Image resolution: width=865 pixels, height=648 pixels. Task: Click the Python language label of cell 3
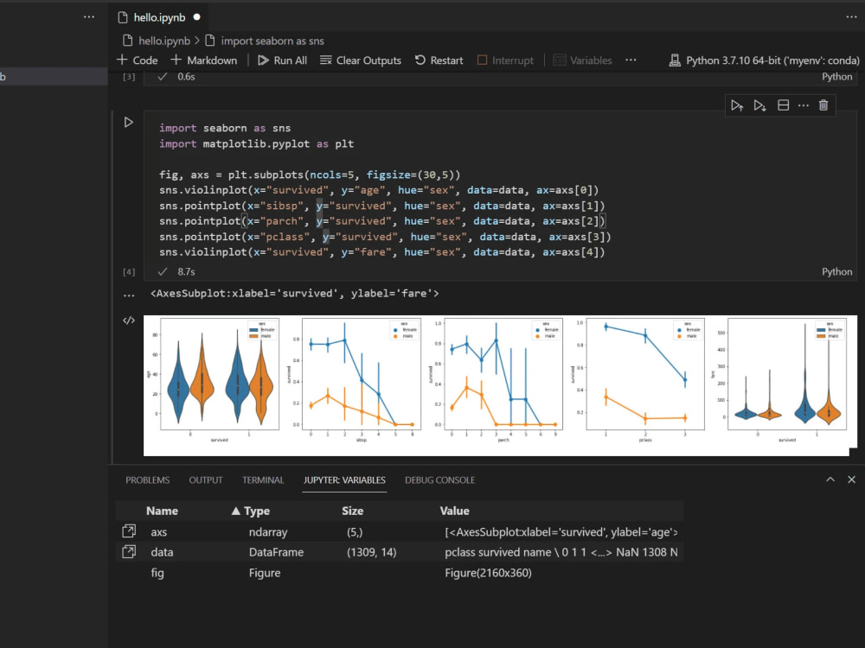(x=836, y=77)
